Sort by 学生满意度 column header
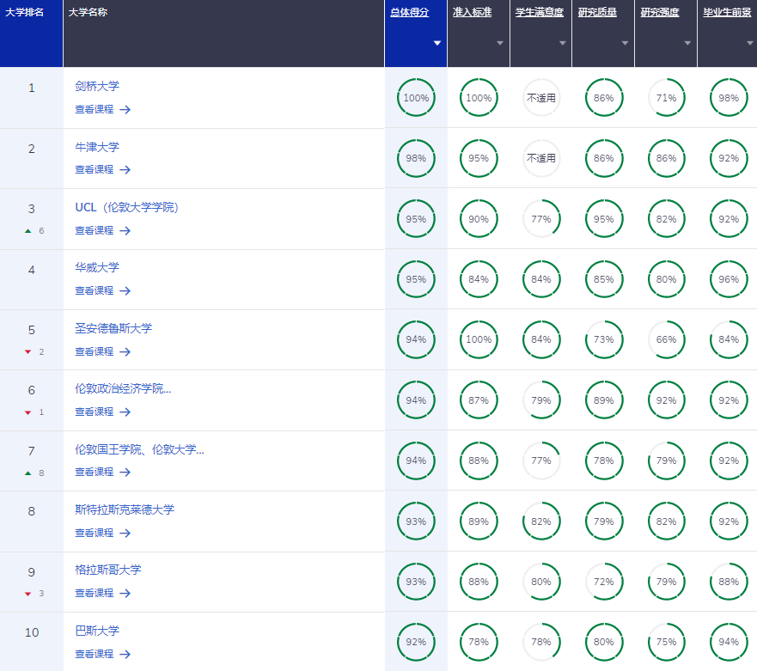The height and width of the screenshot is (671, 757). click(540, 13)
